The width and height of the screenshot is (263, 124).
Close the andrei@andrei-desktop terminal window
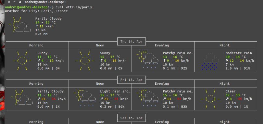[x=9, y=2]
